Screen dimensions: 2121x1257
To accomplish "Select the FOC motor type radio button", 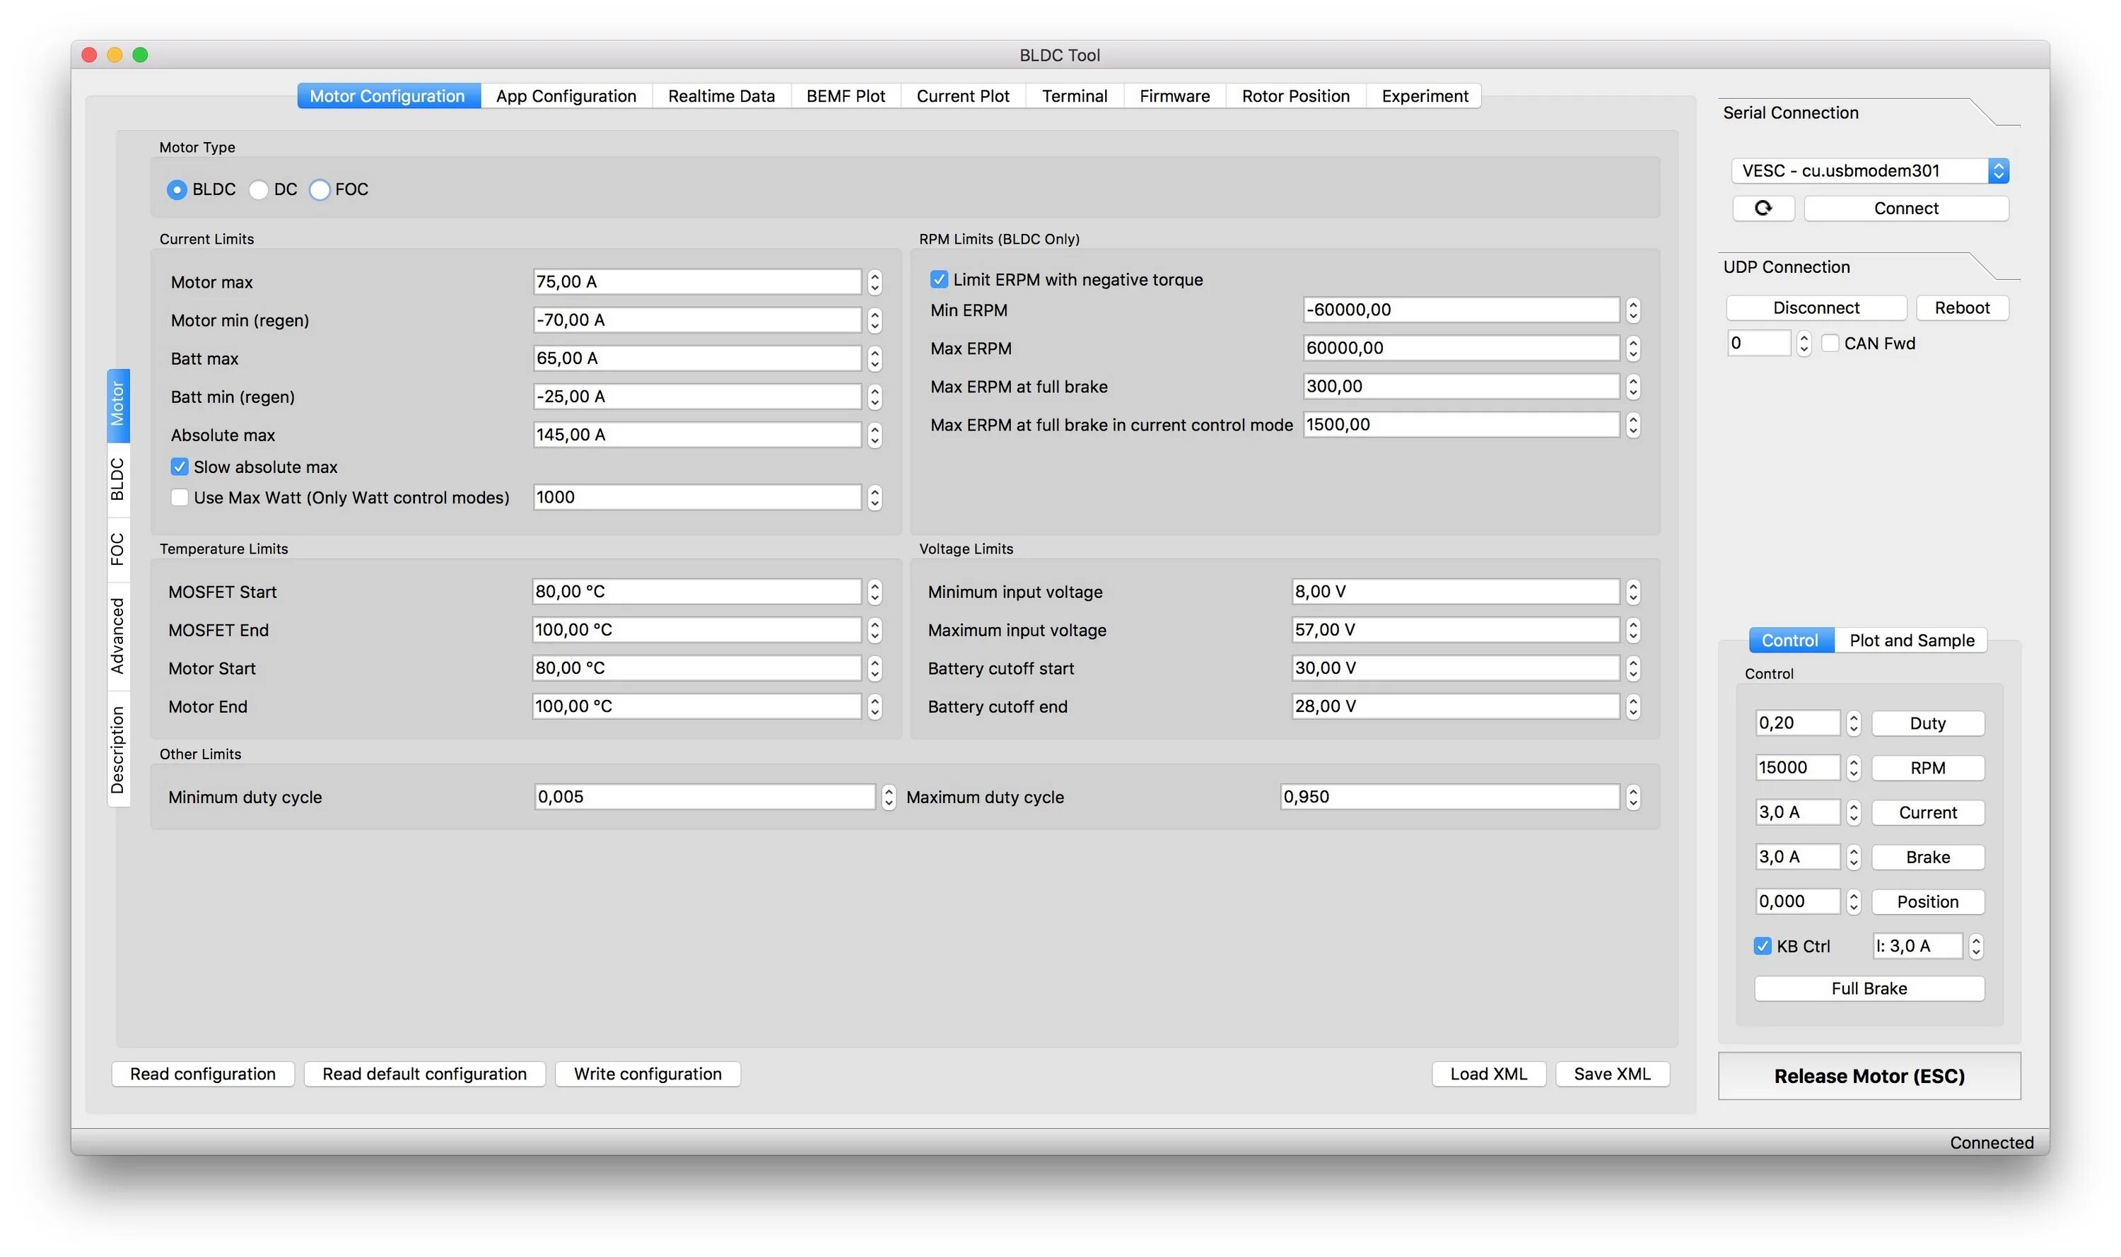I will click(x=320, y=189).
